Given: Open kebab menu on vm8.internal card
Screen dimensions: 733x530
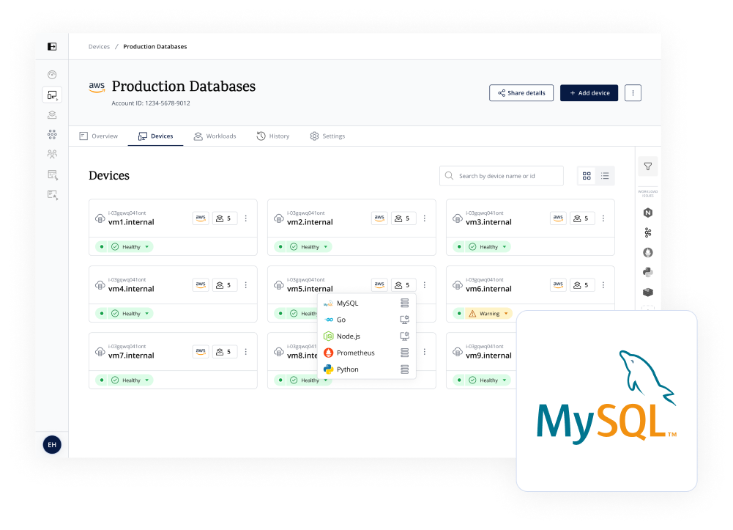Looking at the screenshot, I should pos(425,352).
